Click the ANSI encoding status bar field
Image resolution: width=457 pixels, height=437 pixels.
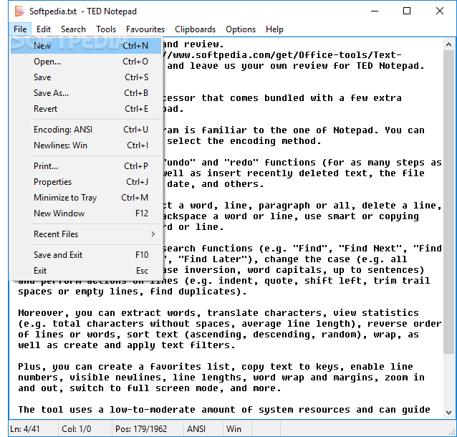(203, 429)
